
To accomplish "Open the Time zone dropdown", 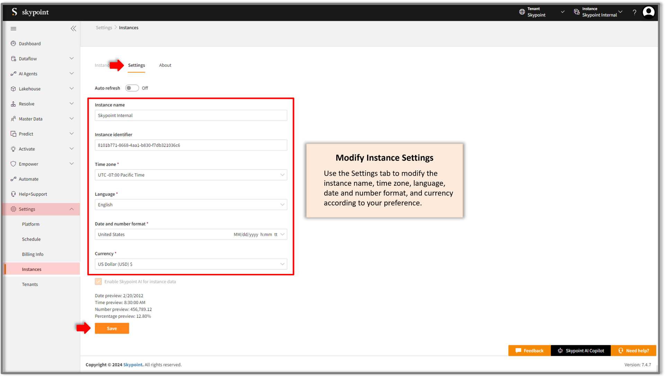I will [191, 175].
